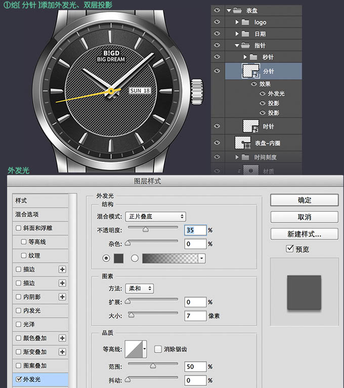Enable the second 描边 checkbox
This screenshot has height=388, width=344.
18,283
